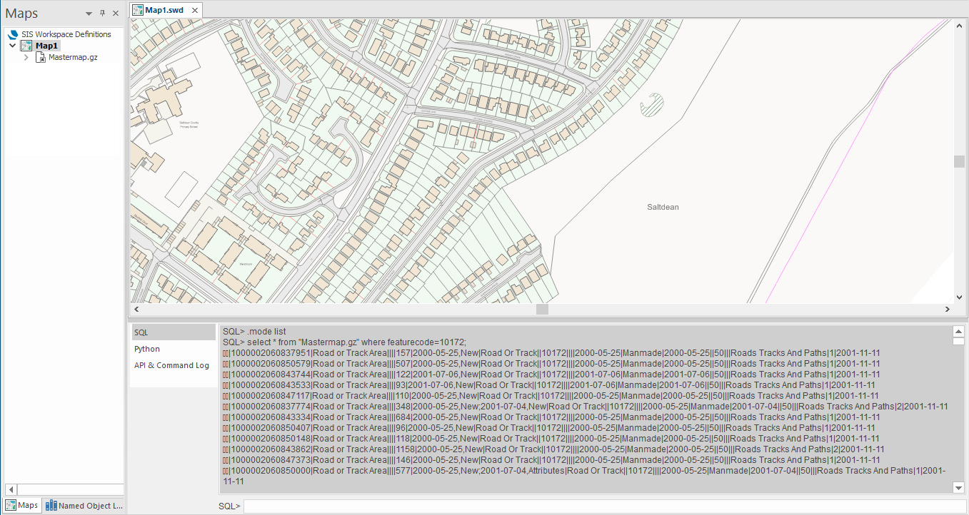969x515 pixels.
Task: Pin the Maps panel with pushpin icon
Action: [102, 14]
